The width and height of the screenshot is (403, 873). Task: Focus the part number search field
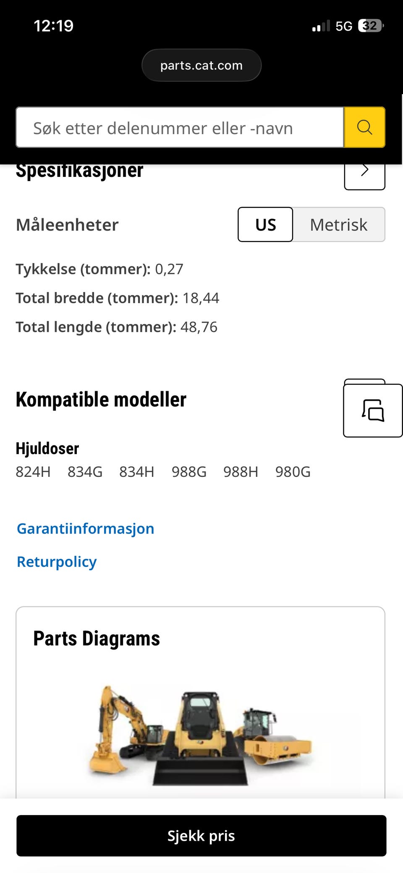(180, 128)
